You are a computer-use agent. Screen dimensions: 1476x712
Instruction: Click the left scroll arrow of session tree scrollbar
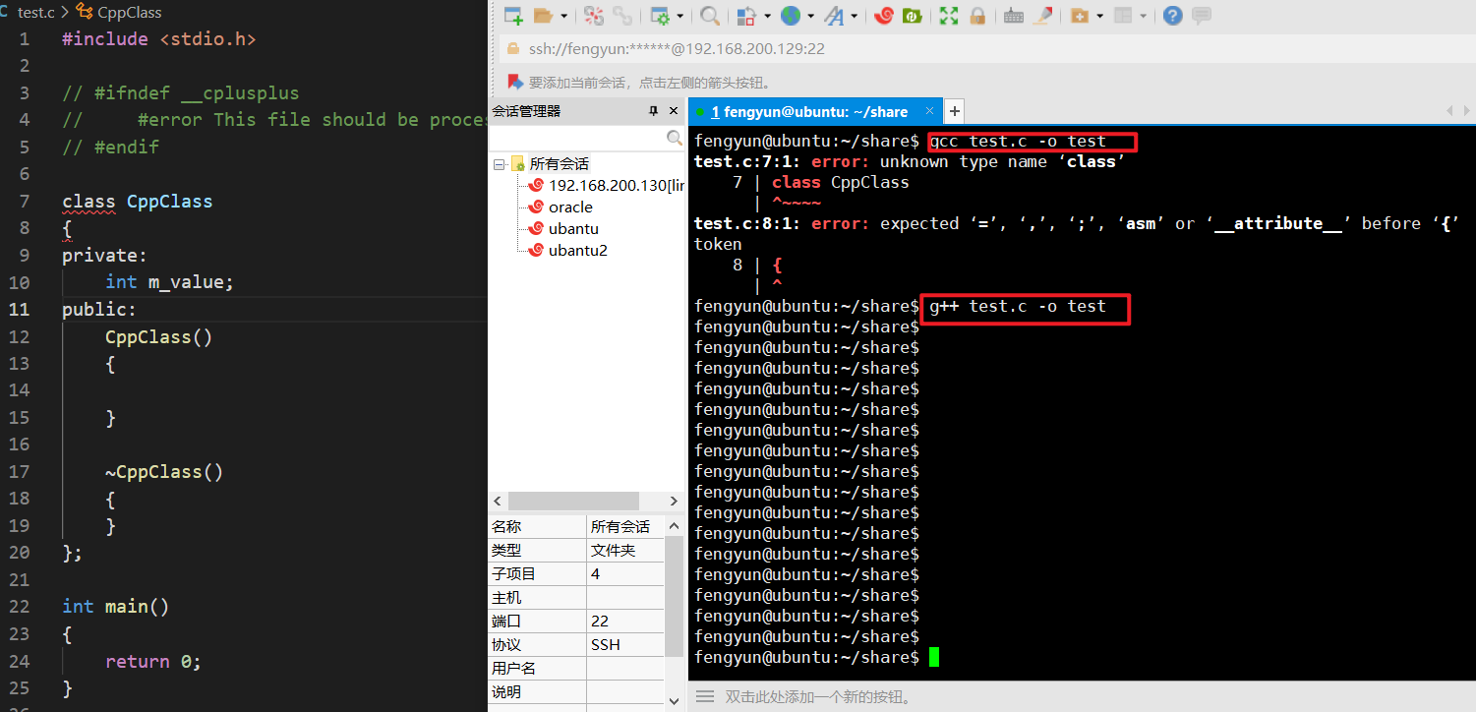498,501
